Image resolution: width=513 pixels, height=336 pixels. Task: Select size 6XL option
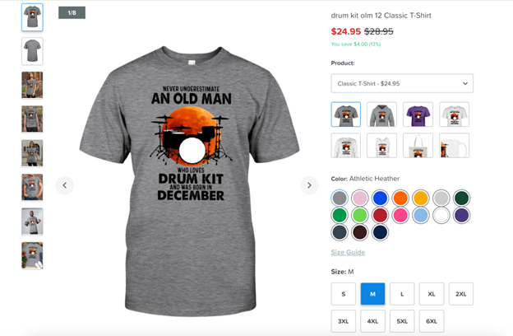432,321
